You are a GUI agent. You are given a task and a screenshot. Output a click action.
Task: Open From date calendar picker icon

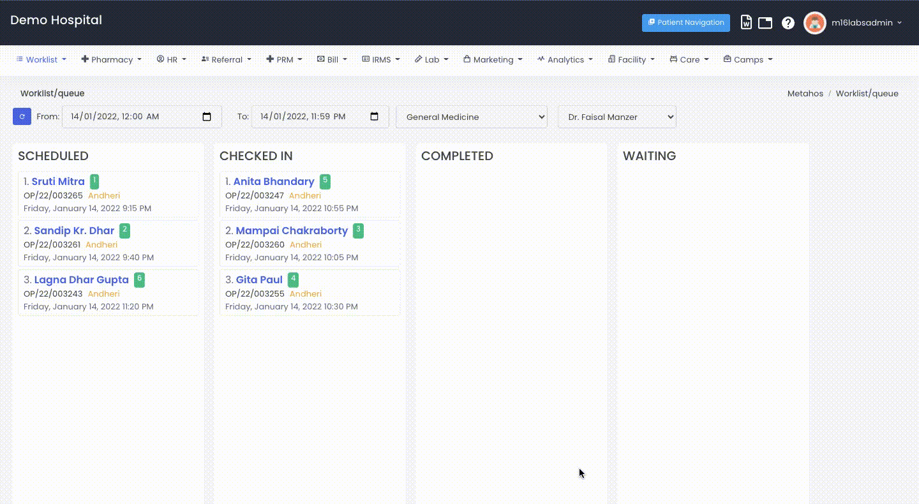click(207, 117)
